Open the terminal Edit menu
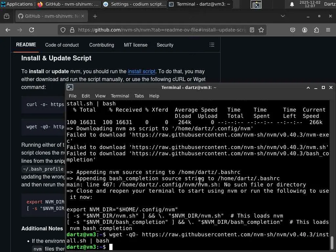 tap(86, 96)
